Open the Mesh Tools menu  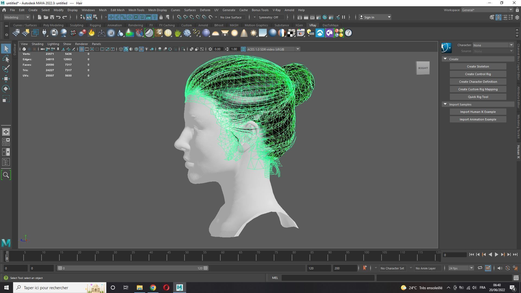(x=136, y=10)
